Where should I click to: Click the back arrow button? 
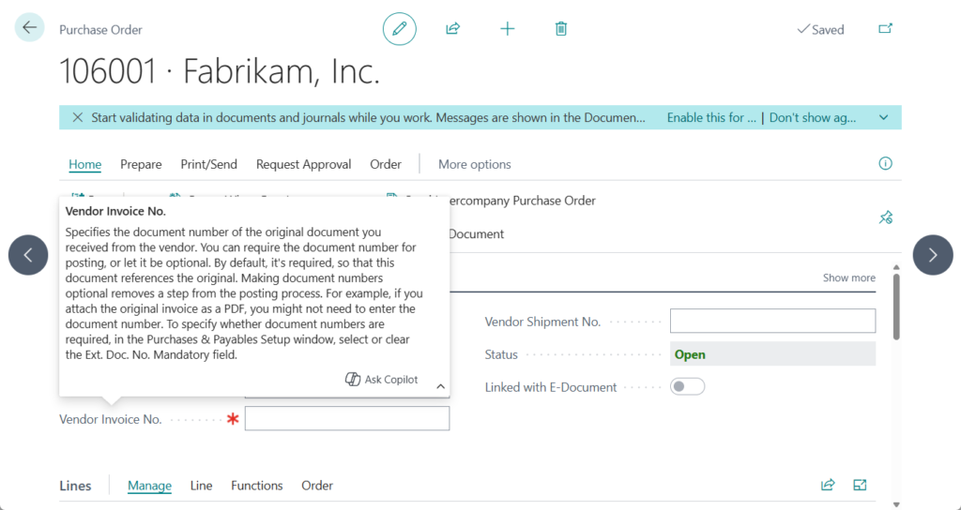[x=29, y=28]
